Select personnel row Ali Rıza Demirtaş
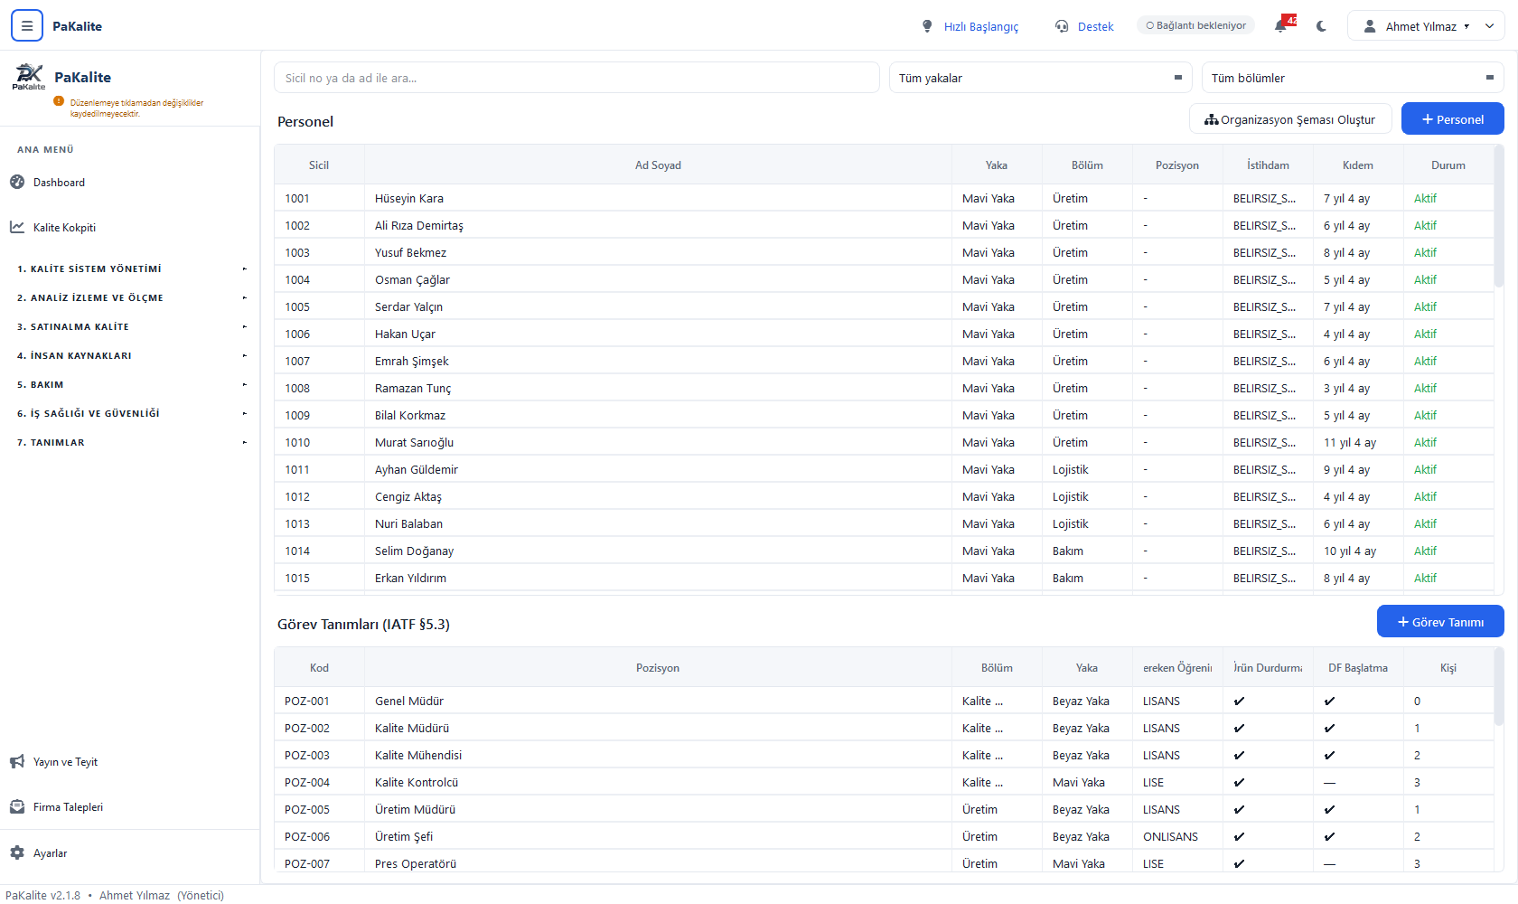Screen dimensions: 1518x904 pos(884,225)
